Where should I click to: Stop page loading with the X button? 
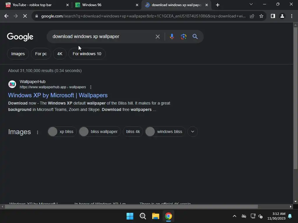(25, 16)
